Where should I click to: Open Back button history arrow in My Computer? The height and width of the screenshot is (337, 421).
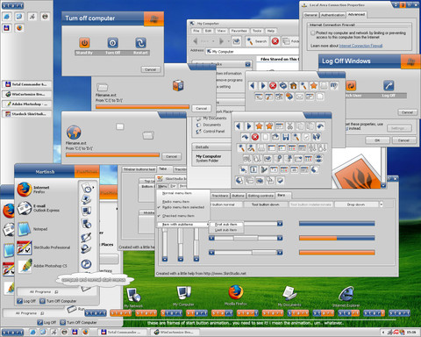[213, 41]
